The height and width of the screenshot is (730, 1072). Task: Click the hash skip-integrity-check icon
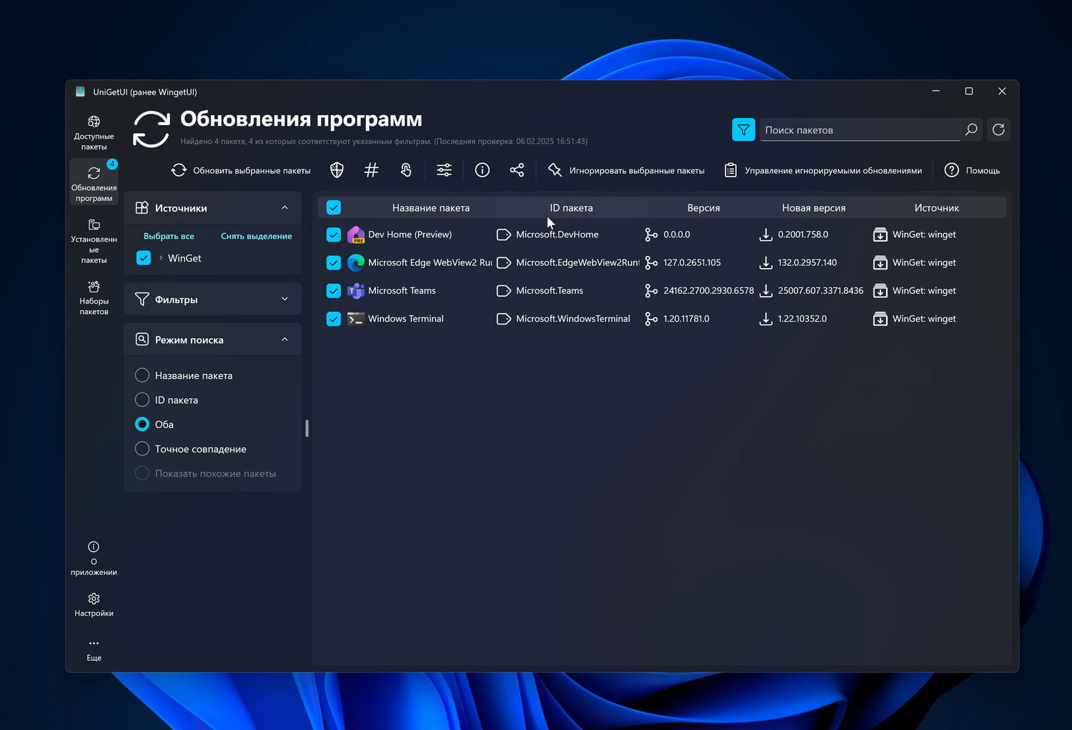pos(371,170)
